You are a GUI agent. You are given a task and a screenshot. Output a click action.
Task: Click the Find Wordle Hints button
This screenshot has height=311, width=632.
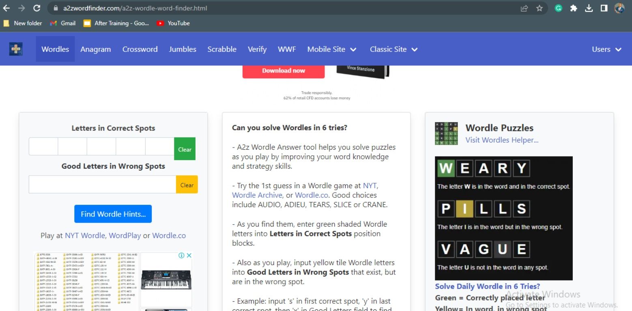[x=113, y=214]
